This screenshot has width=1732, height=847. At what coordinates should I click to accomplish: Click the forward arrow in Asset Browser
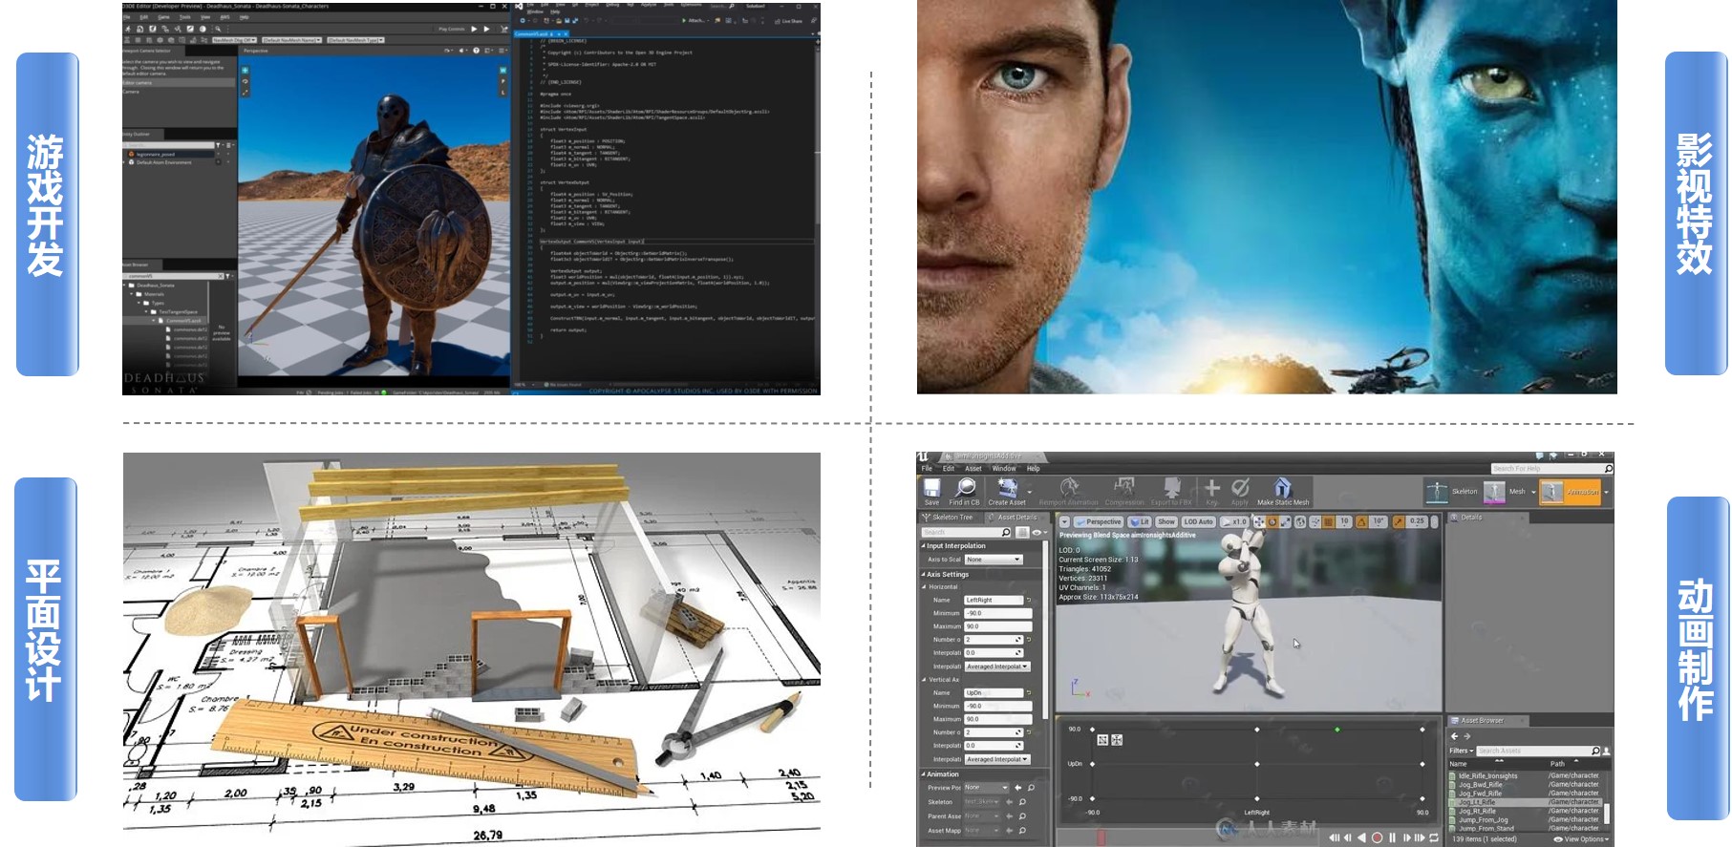click(1467, 736)
